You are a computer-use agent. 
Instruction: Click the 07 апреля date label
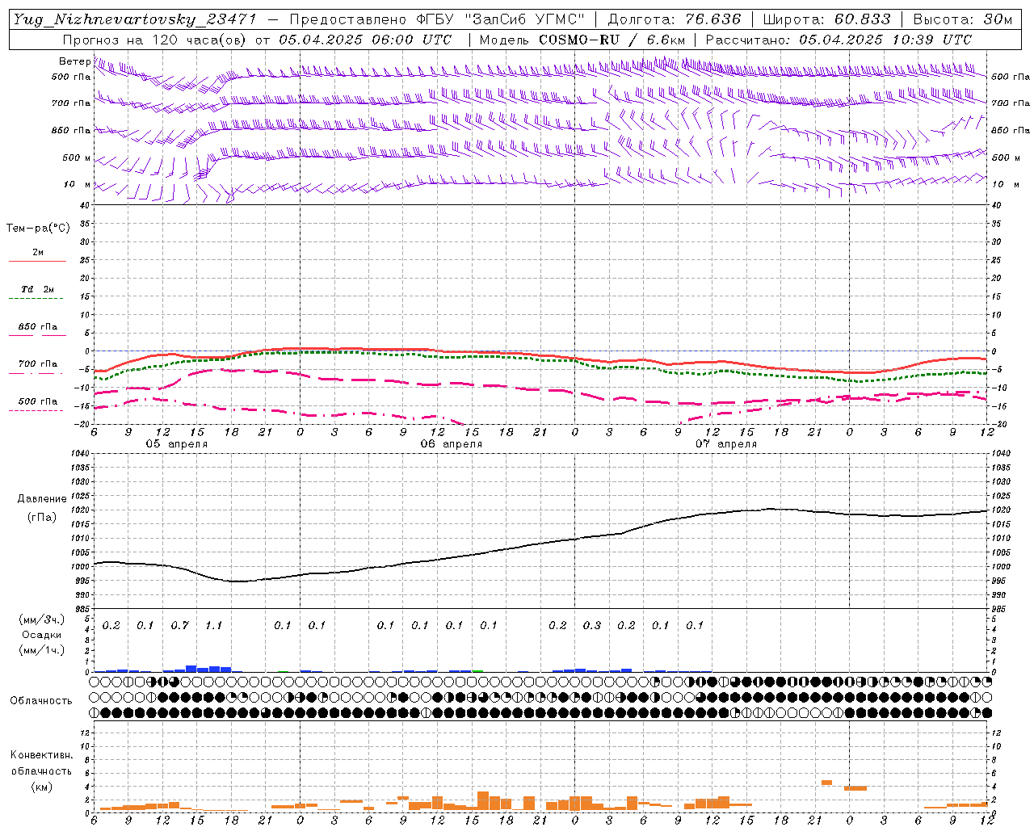tap(725, 444)
